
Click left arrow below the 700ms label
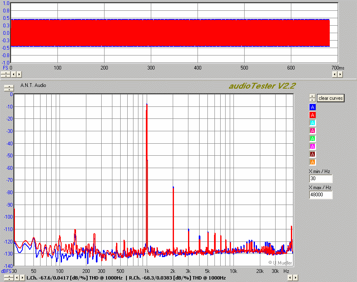[335, 75]
